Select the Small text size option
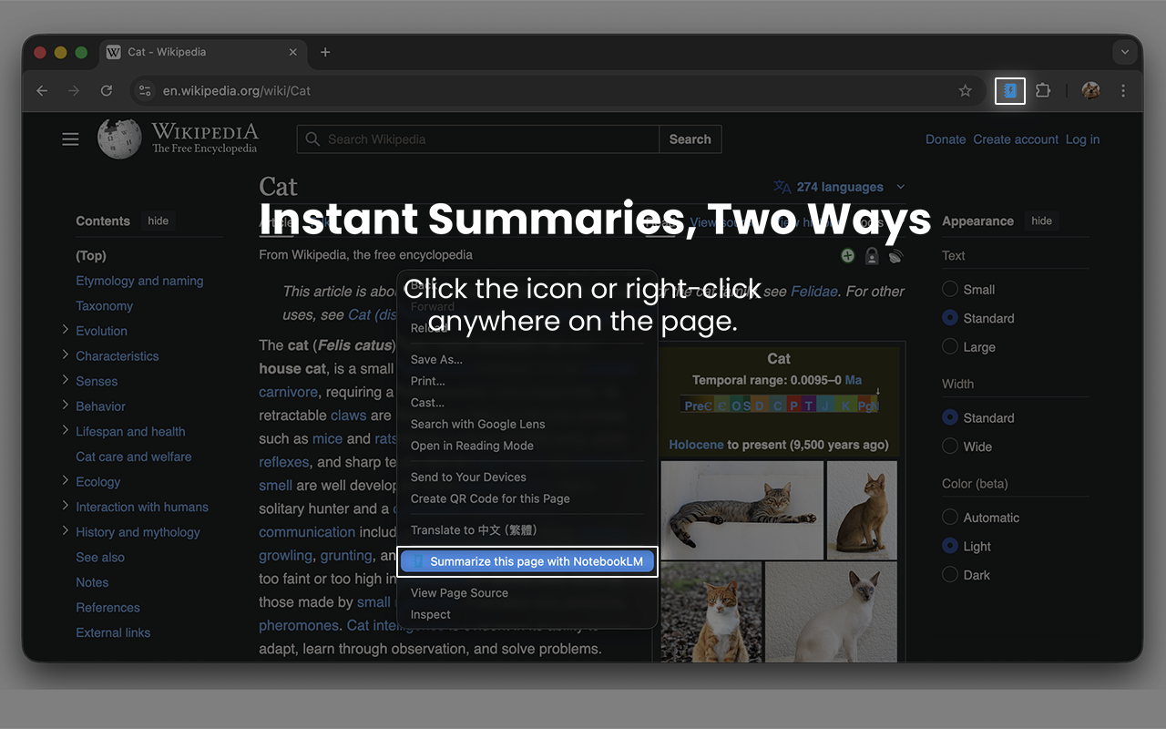 [x=950, y=289]
